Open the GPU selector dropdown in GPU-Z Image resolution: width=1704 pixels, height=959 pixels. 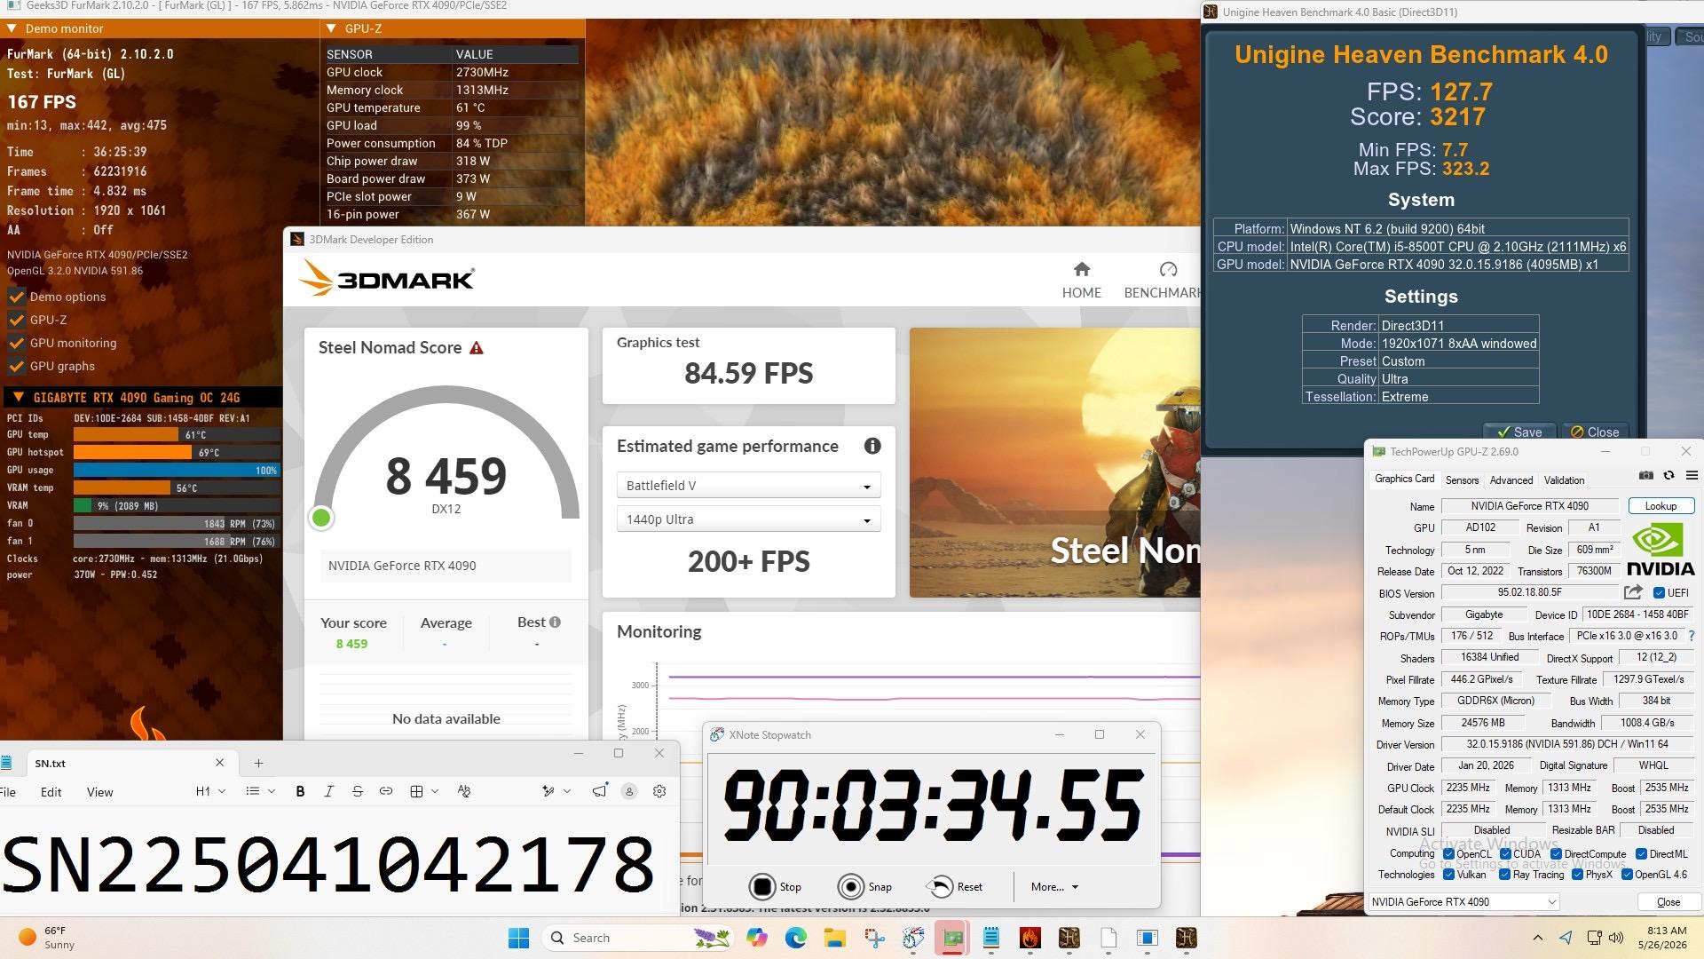click(1463, 901)
